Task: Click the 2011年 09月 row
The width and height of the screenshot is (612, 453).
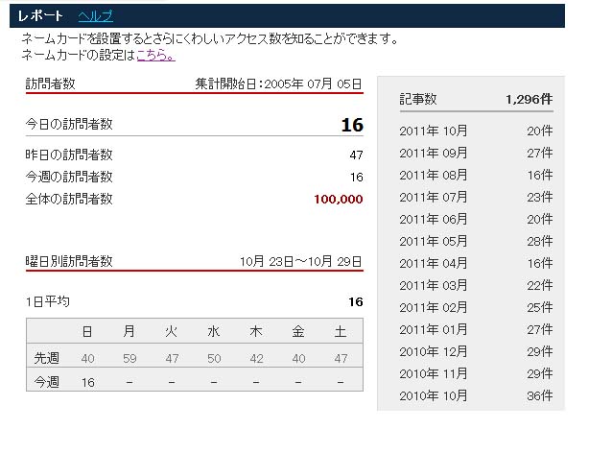Action: pos(476,154)
